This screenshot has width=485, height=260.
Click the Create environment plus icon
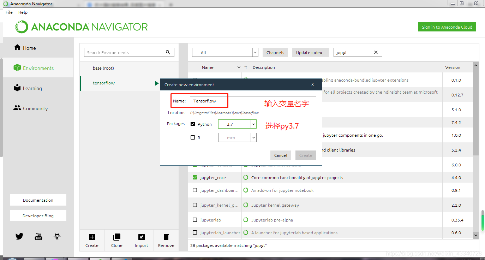pyautogui.click(x=92, y=237)
